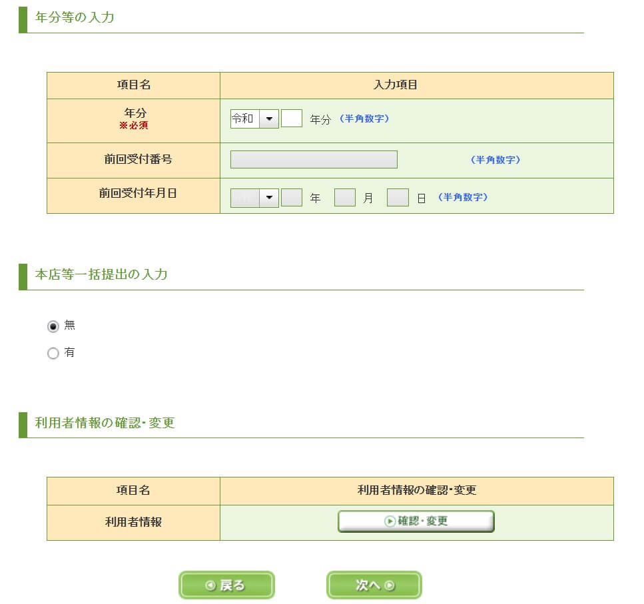Click the 有 label text for 本店等一括提出
Viewport: 644px width, 604px height.
click(70, 353)
